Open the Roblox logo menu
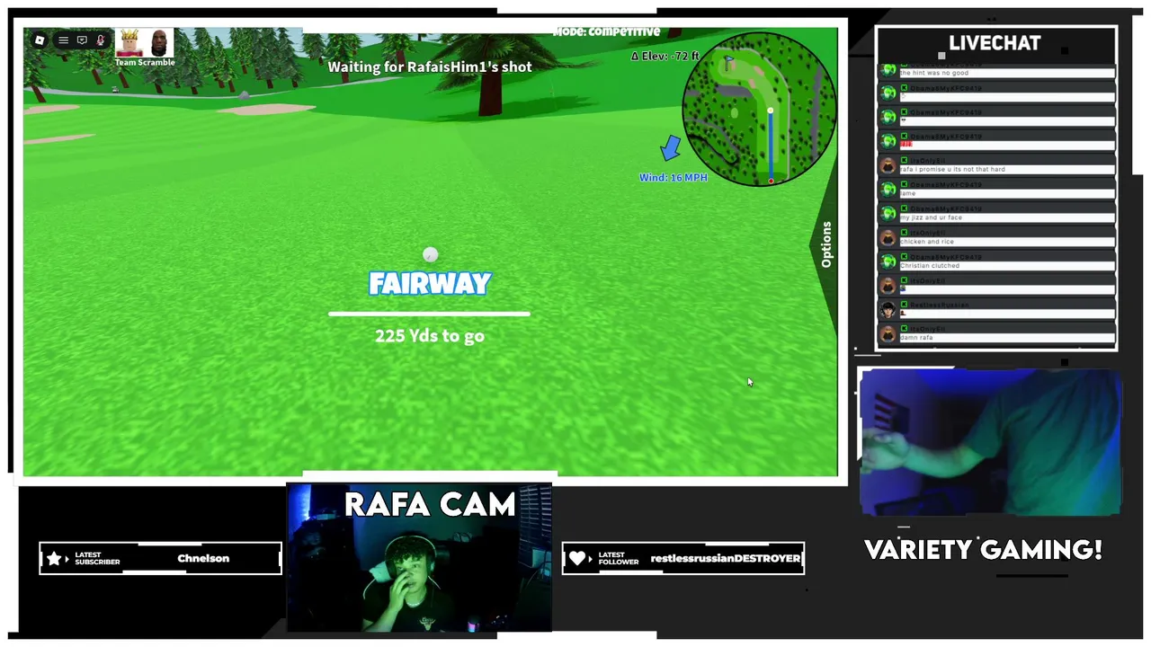This screenshot has height=647, width=1151. (40, 40)
